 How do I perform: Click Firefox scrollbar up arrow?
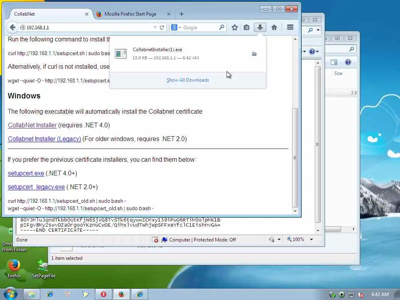[x=295, y=39]
